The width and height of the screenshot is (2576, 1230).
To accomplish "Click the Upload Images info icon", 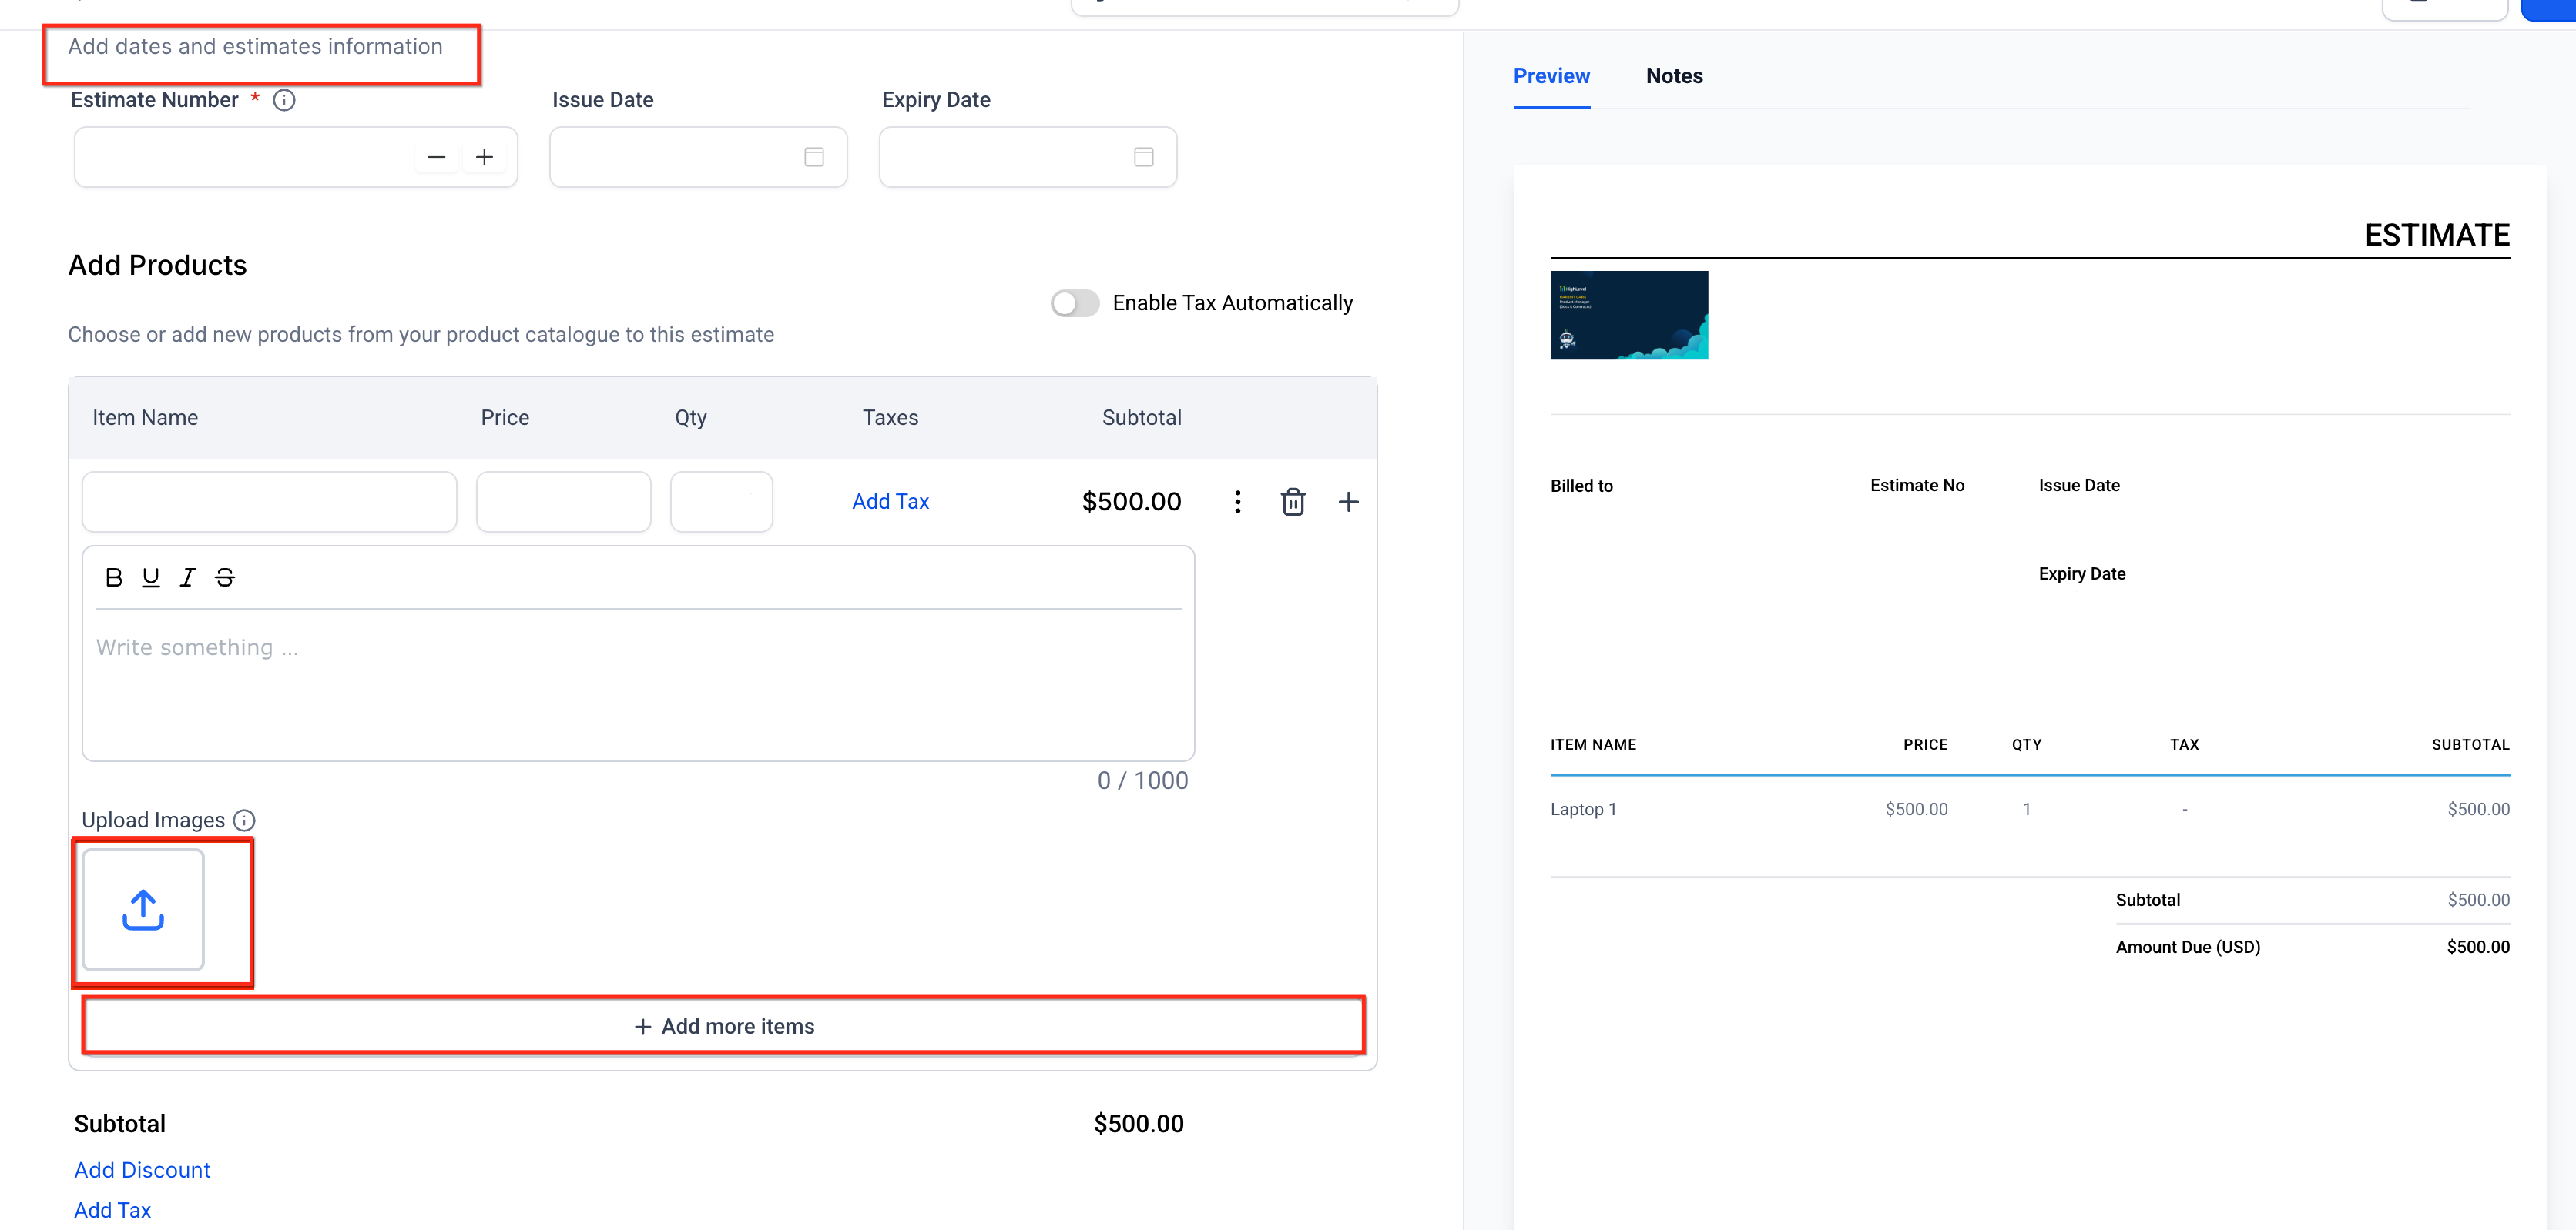I will (244, 821).
